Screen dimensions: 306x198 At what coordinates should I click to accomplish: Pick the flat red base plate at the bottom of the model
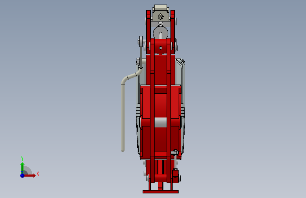[161, 192]
